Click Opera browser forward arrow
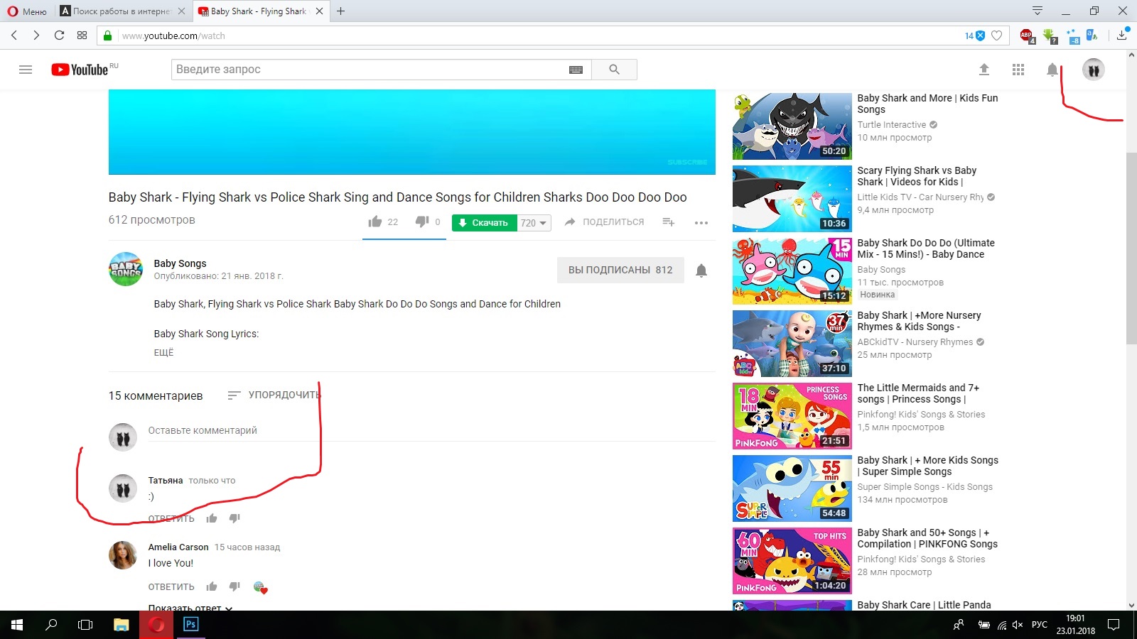Viewport: 1137px width, 639px height. 36,35
